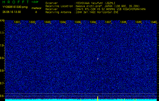Click the 1335 time label
The height and width of the screenshot is (101, 159).
tap(78, 22)
